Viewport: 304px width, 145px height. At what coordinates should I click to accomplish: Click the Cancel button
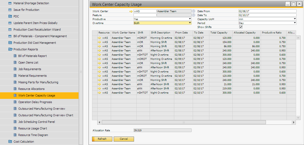coord(124,139)
